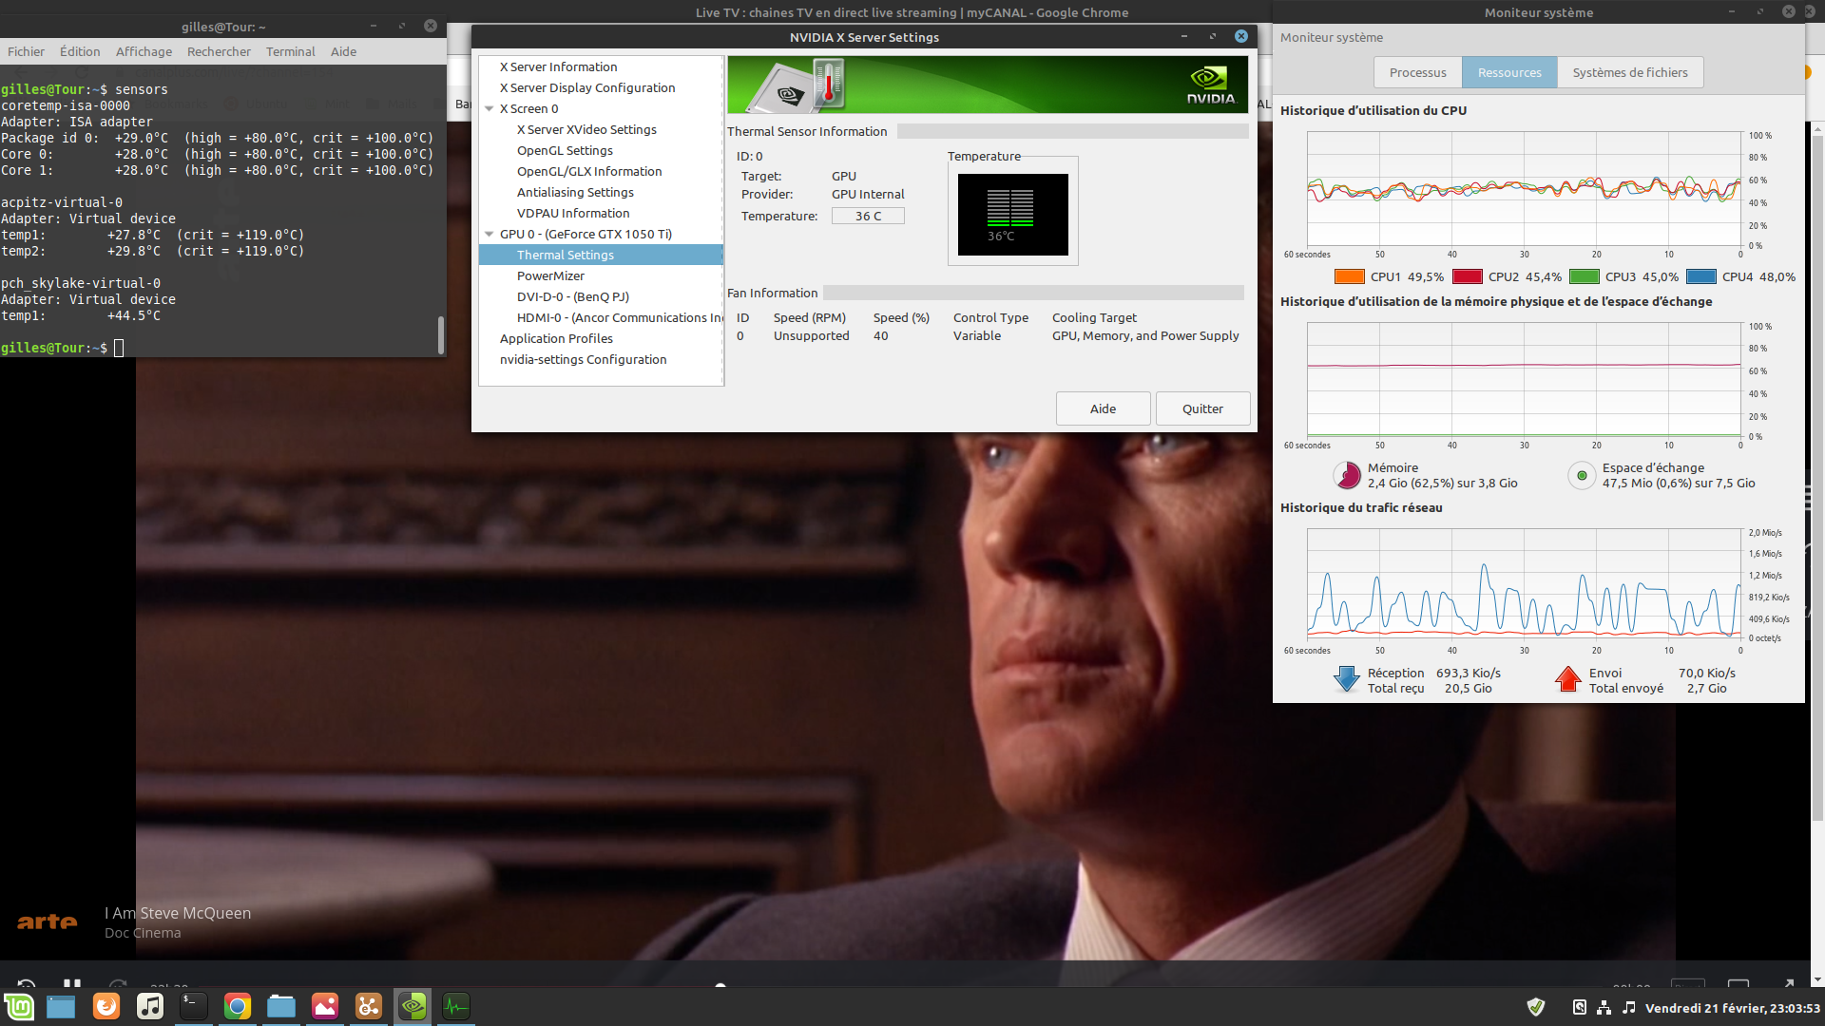This screenshot has width=1825, height=1026.
Task: Click the CPU1 orange color swatch
Action: pyautogui.click(x=1349, y=277)
